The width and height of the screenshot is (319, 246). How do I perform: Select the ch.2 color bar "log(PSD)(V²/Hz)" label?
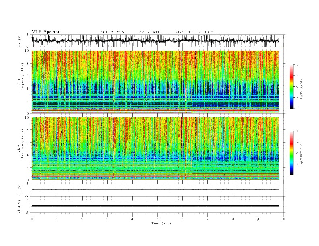coord(302,154)
